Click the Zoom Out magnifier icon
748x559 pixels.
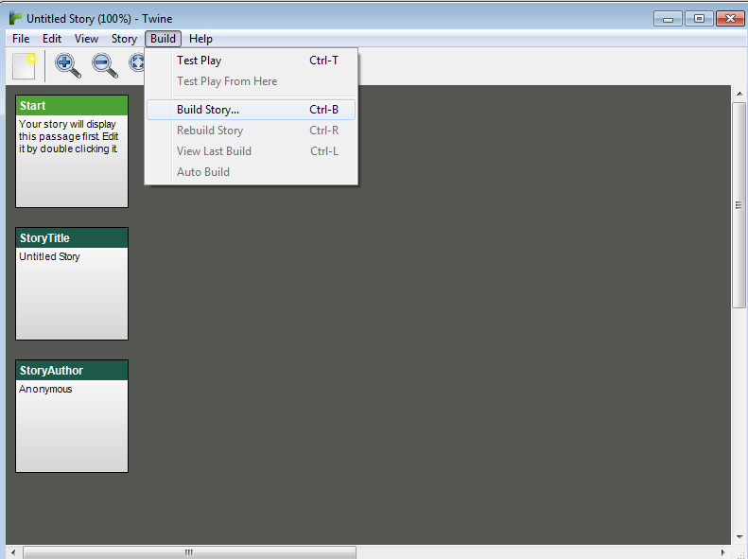104,65
